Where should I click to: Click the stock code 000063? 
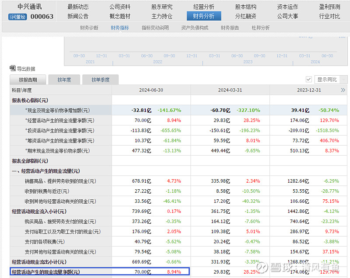coord(42,17)
